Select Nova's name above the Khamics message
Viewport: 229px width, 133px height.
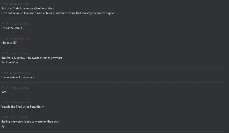pyautogui.click(x=5, y=38)
